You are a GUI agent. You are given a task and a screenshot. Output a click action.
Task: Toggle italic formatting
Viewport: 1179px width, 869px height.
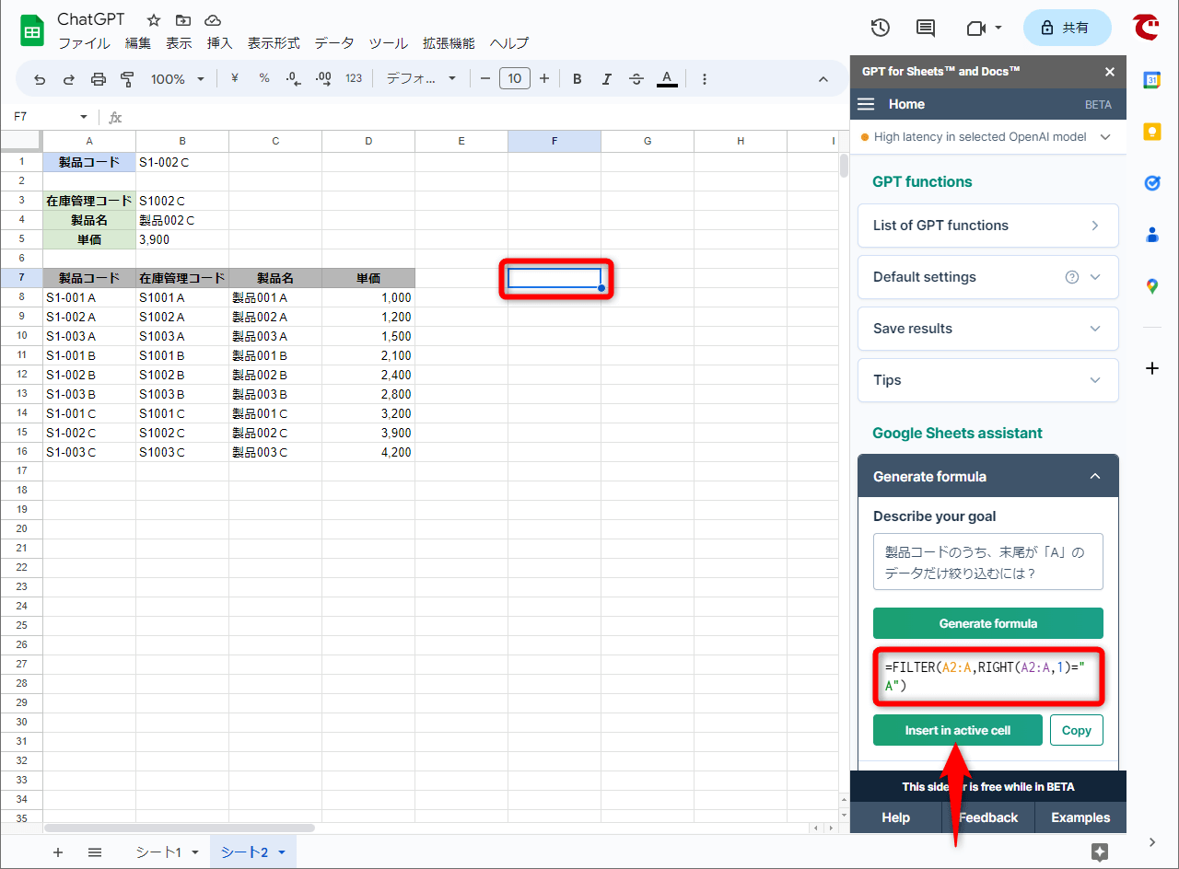[606, 79]
